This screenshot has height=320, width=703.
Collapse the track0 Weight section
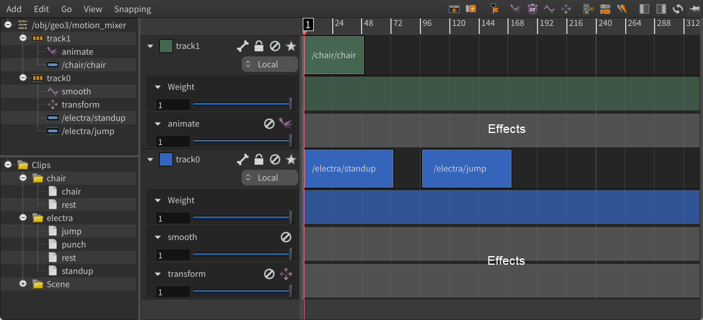157,200
